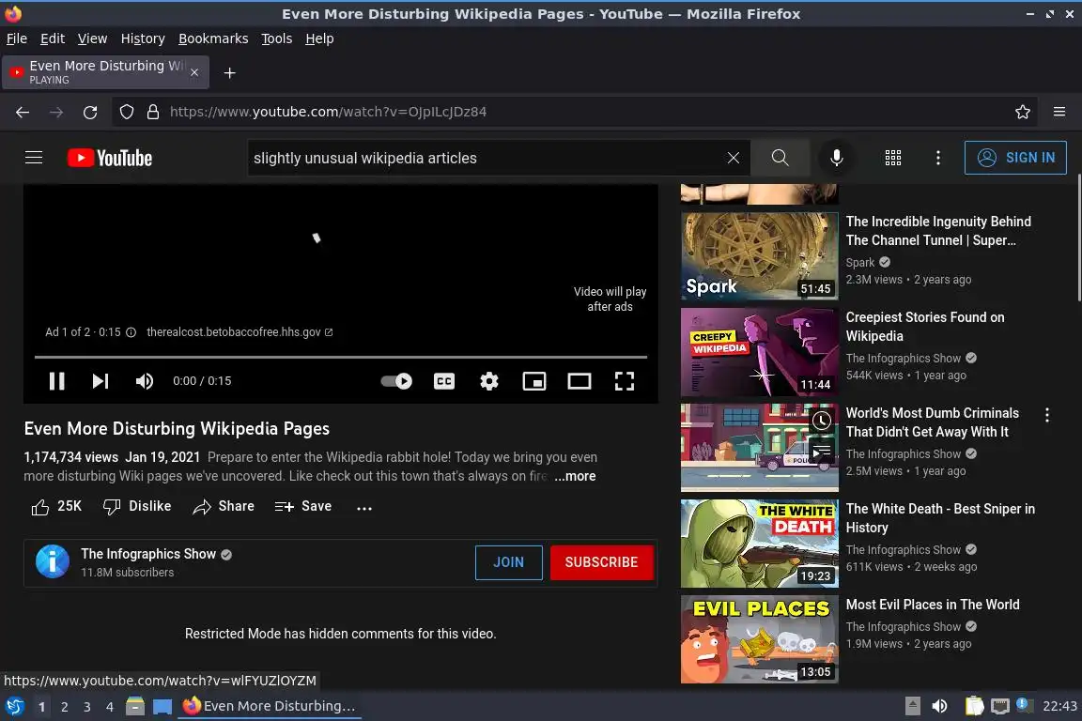Open Firefox application hamburger menu

[x=1059, y=112]
